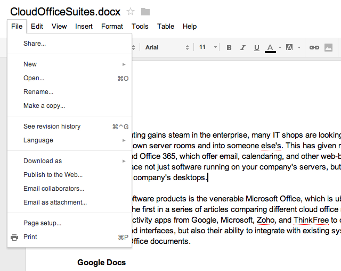
Task: Click the text color A icon
Action: pos(270,48)
